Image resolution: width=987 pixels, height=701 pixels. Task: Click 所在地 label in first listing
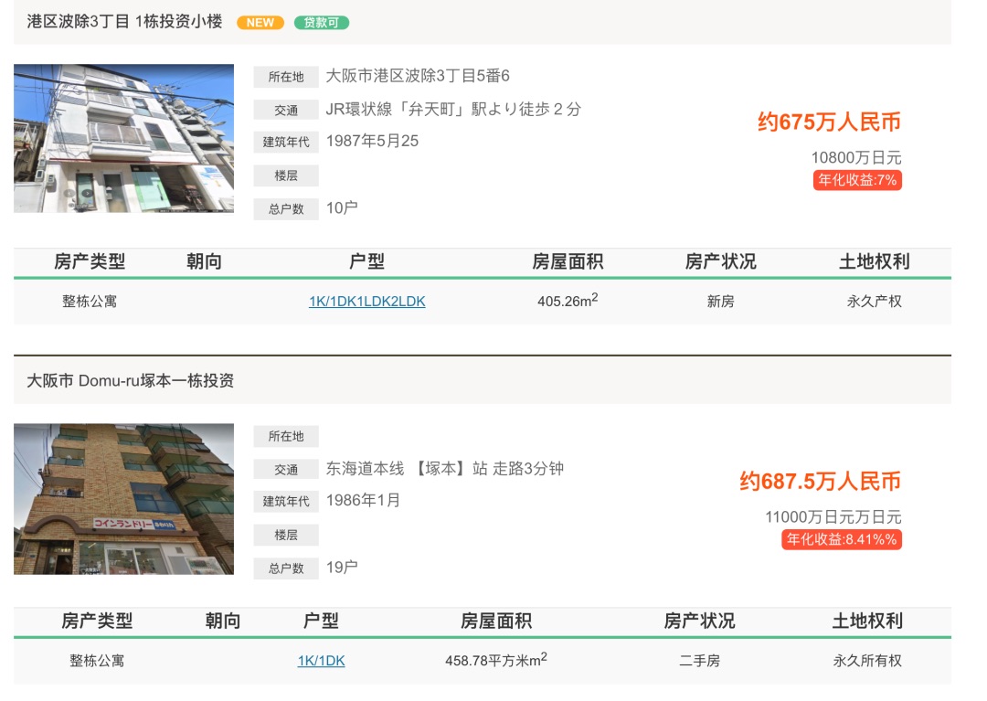point(286,77)
